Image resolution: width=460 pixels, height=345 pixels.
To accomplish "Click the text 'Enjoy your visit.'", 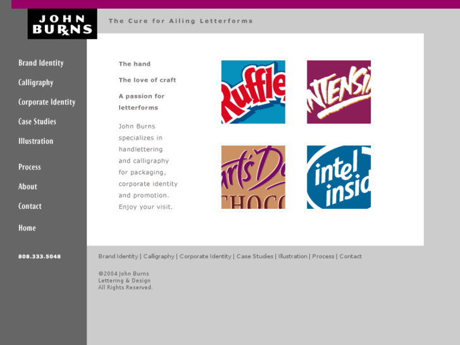I will click(x=146, y=207).
